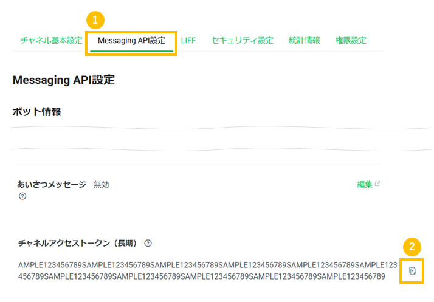
Task: Click the あいさつメッセージ label
Action: click(x=52, y=185)
